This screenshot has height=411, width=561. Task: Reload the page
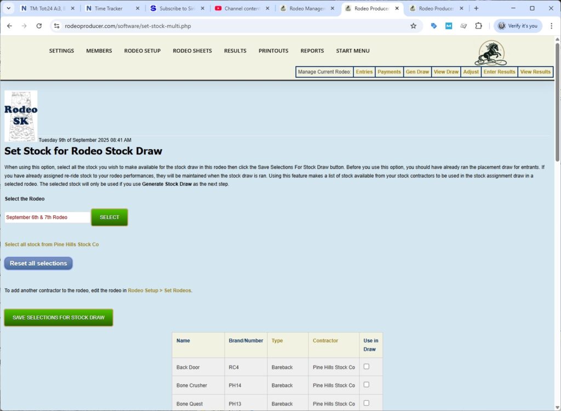pos(39,26)
